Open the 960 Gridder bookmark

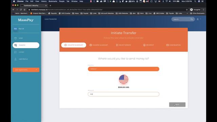(159, 14)
